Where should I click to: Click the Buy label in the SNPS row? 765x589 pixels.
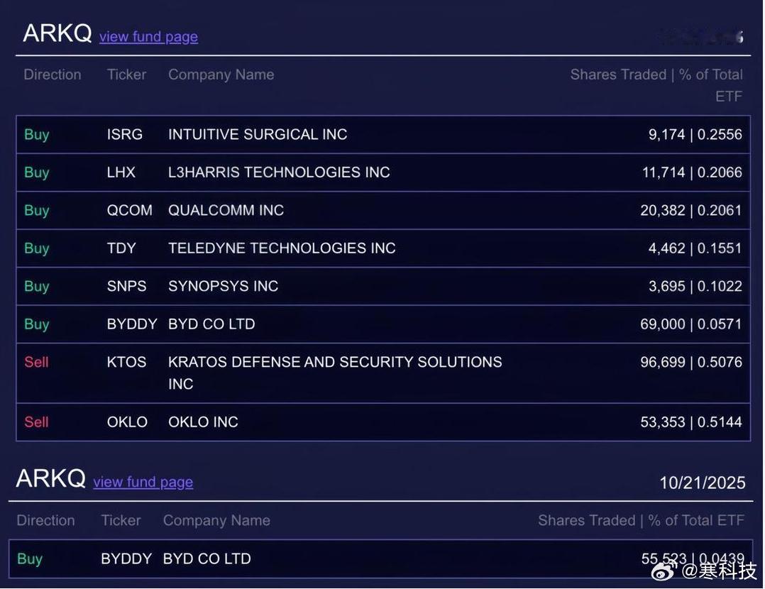coord(37,287)
